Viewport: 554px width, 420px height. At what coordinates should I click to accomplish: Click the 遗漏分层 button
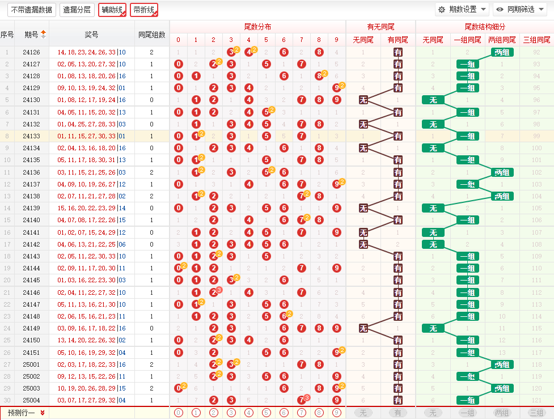(x=77, y=10)
